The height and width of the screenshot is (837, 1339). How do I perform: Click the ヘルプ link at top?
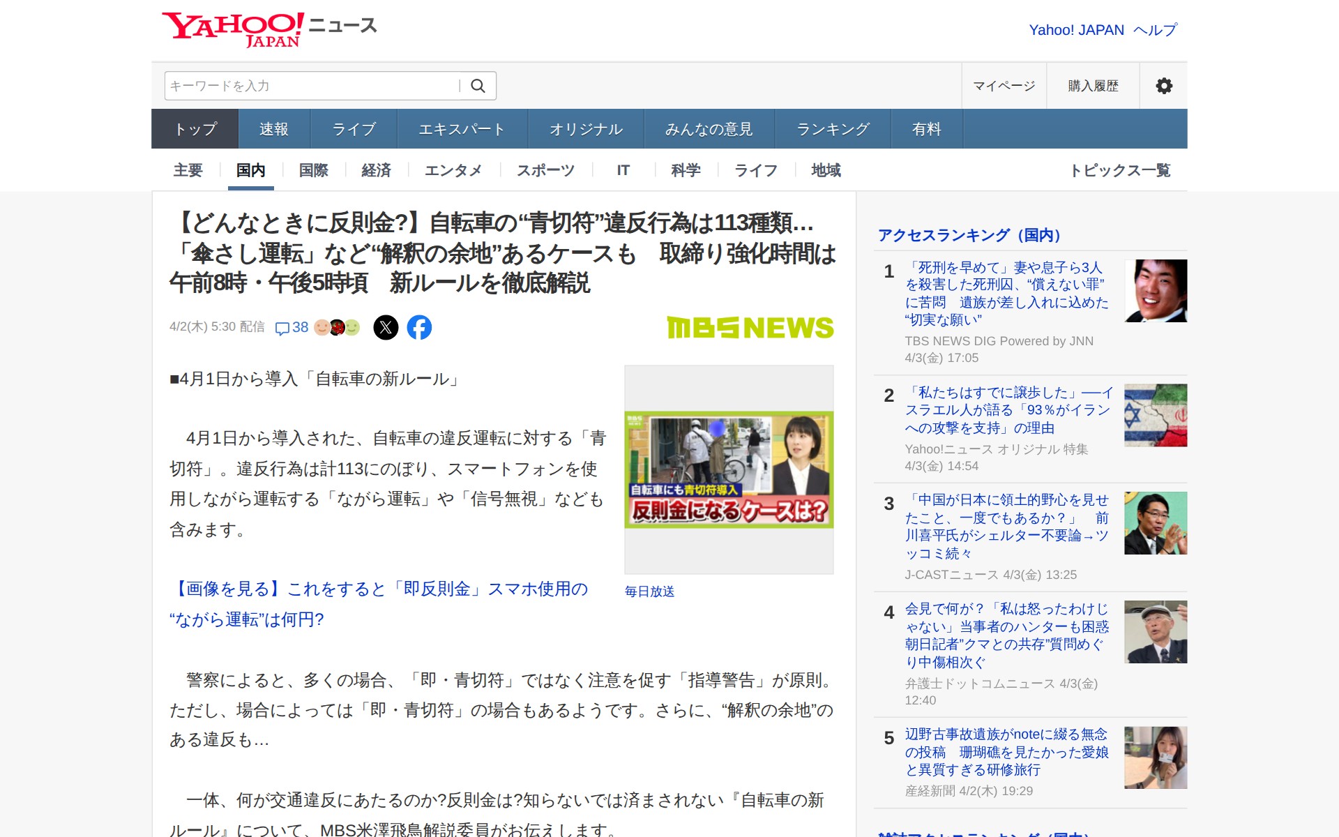click(x=1155, y=30)
